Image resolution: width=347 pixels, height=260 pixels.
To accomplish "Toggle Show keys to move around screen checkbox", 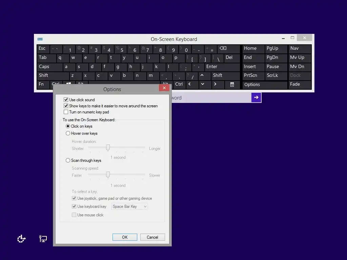I will (66, 106).
